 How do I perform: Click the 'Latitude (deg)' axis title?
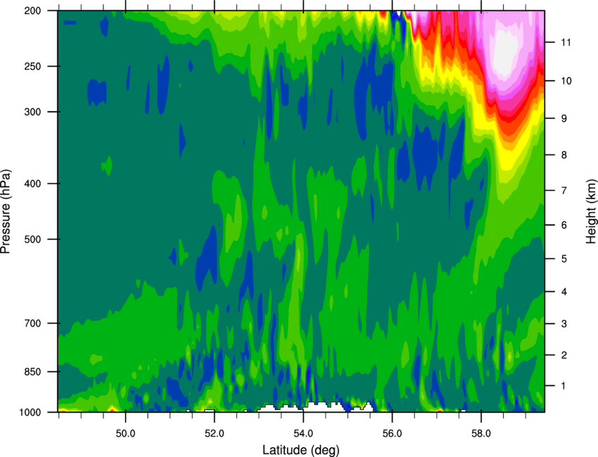(301, 450)
